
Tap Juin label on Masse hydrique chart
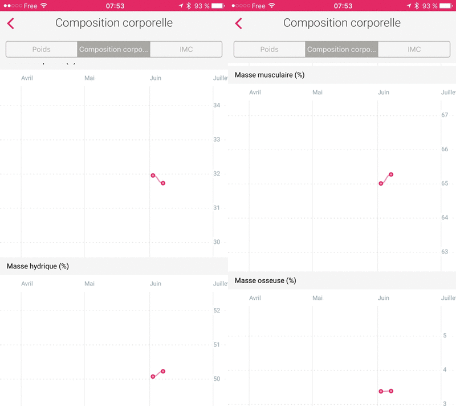155,284
